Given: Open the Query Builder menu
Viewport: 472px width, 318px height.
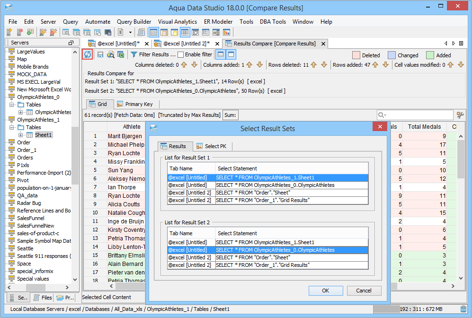Looking at the screenshot, I should [134, 22].
